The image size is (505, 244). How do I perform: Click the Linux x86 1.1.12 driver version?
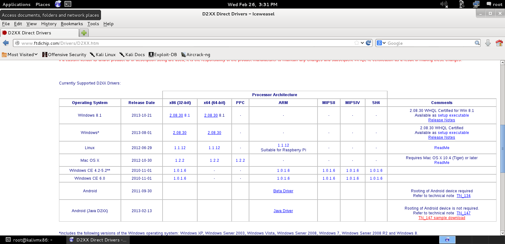[x=180, y=148]
